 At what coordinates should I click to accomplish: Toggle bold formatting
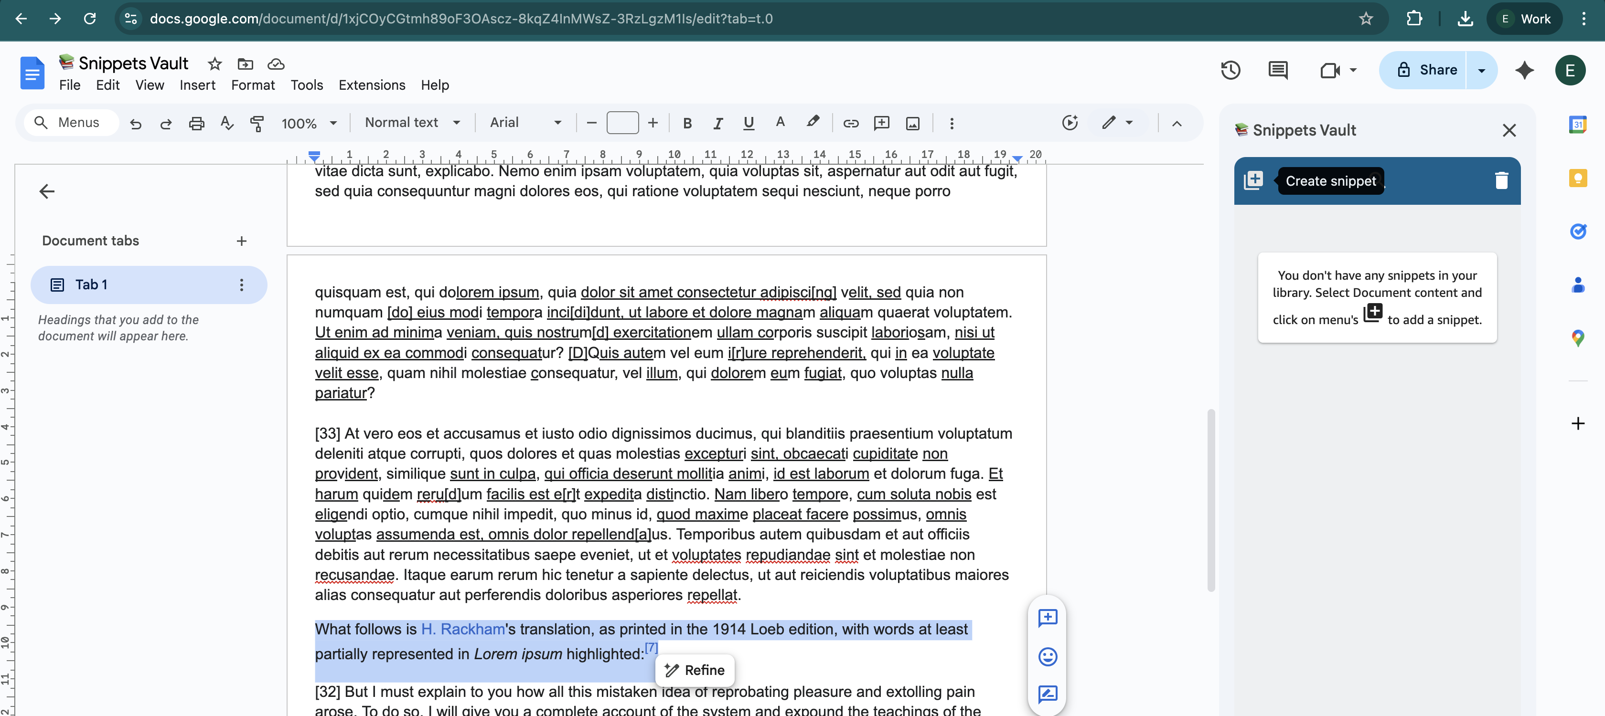click(x=687, y=123)
